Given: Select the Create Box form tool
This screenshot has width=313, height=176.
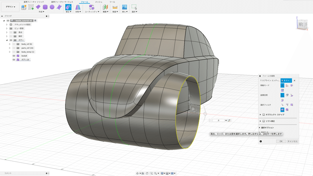Looking at the screenshot, I should [x=38, y=7].
